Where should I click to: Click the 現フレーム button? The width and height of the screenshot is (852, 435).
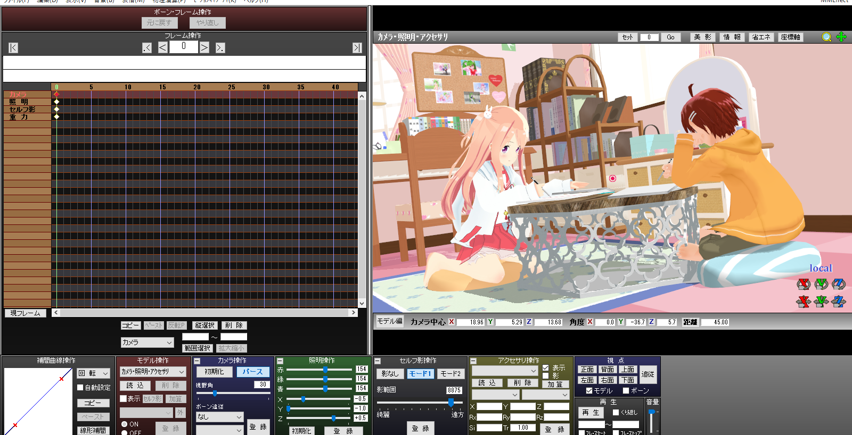26,313
